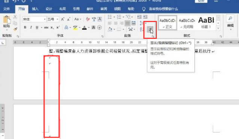Toggle center alignment
This screenshot has height=139, width=239.
point(116,23)
